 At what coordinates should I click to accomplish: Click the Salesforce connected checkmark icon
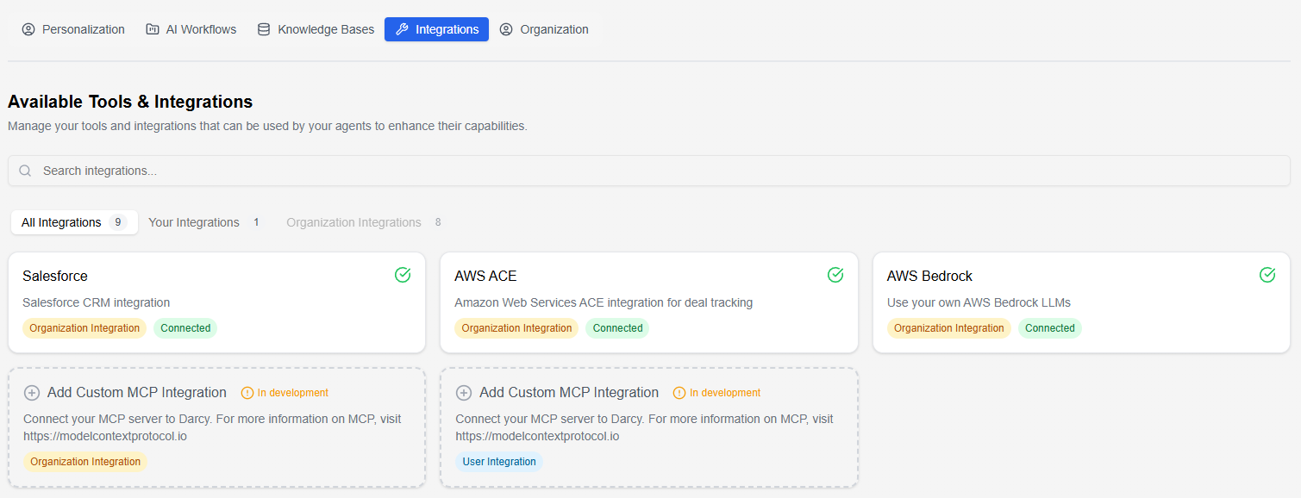(403, 275)
